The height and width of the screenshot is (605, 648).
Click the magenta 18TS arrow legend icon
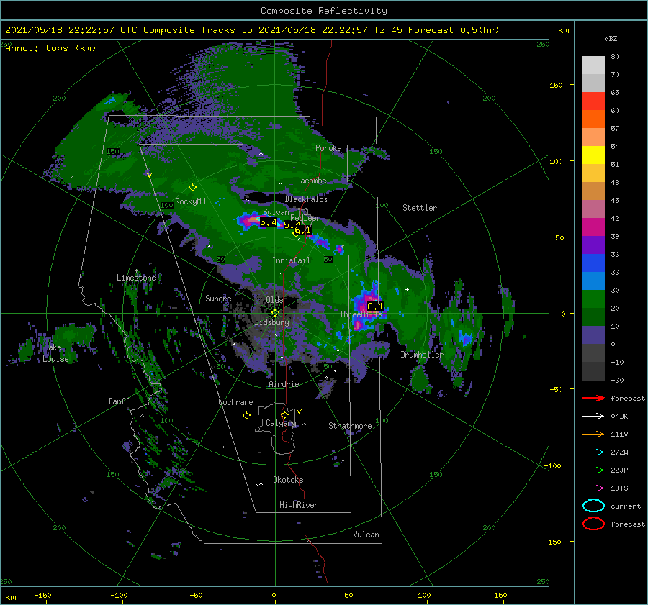click(593, 488)
